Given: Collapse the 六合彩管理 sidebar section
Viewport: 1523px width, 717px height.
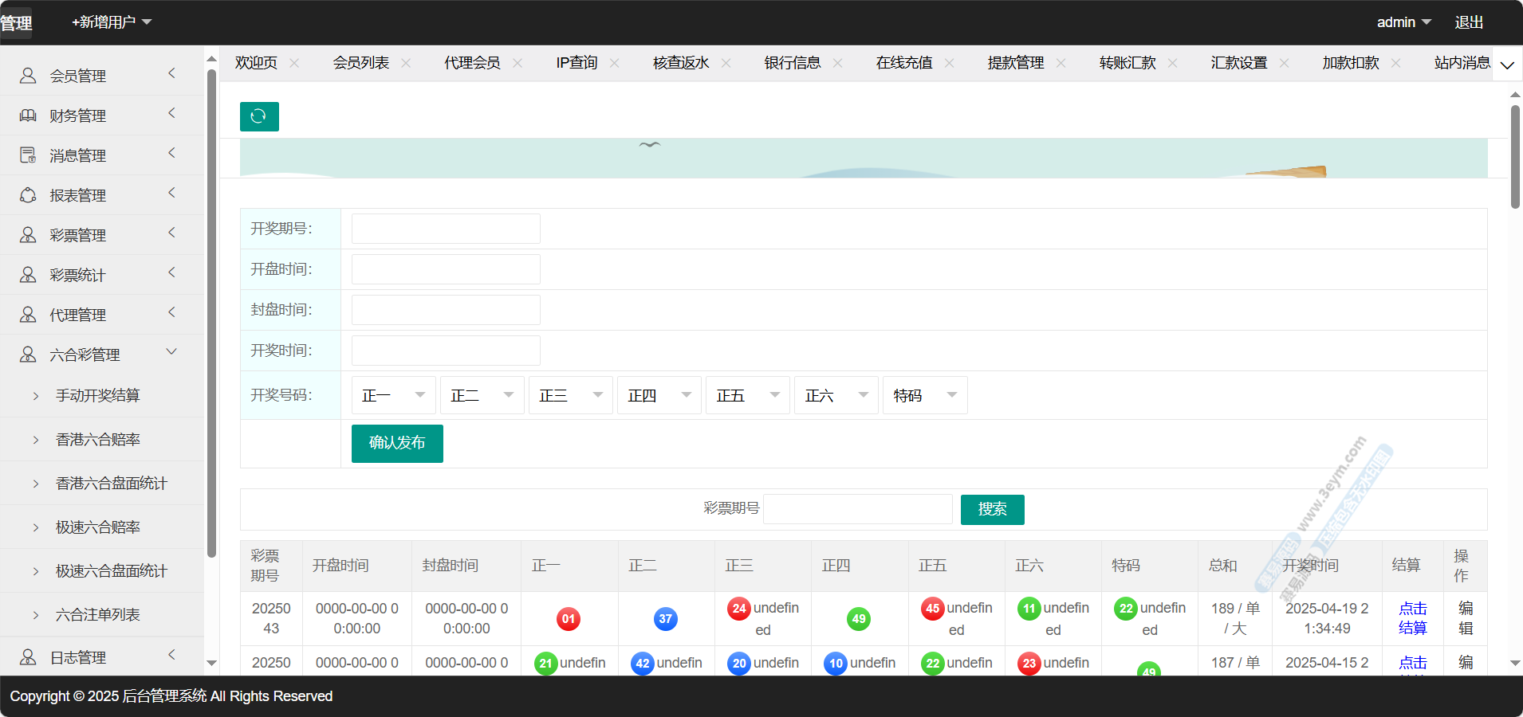Looking at the screenshot, I should click(171, 352).
